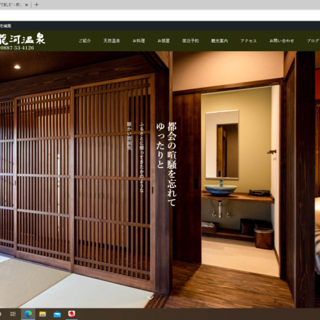The image size is (320, 320).
Task: Click the 龍河温泉 site logo
Action: pyautogui.click(x=22, y=39)
